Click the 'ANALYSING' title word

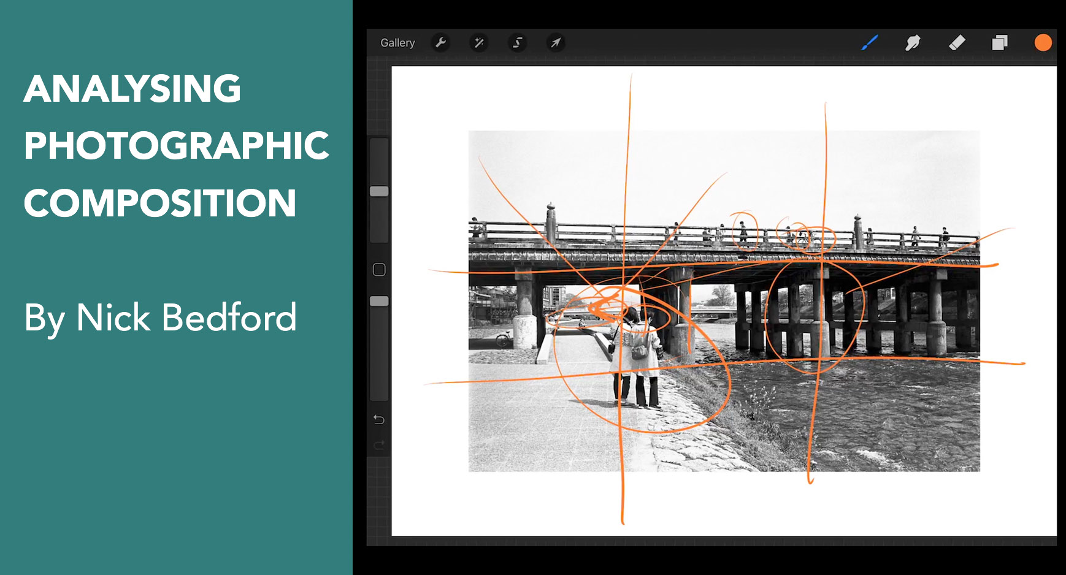point(132,89)
